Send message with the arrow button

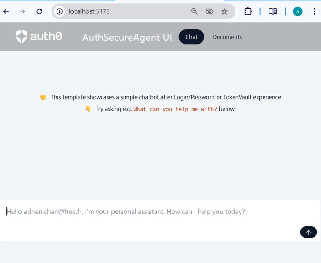click(309, 232)
